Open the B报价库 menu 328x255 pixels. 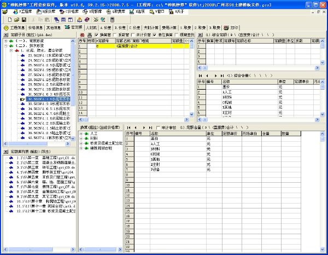(x=46, y=11)
